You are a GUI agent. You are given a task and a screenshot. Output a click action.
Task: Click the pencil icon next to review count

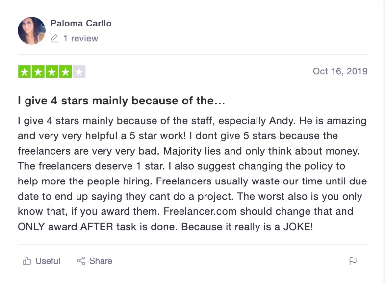click(55, 38)
